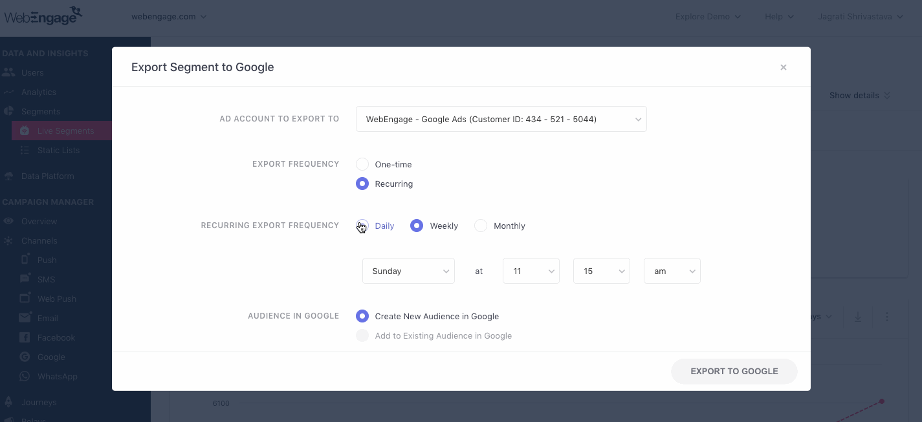The height and width of the screenshot is (422, 922).
Task: Select Add to Existing Audience in Google
Action: (x=362, y=335)
